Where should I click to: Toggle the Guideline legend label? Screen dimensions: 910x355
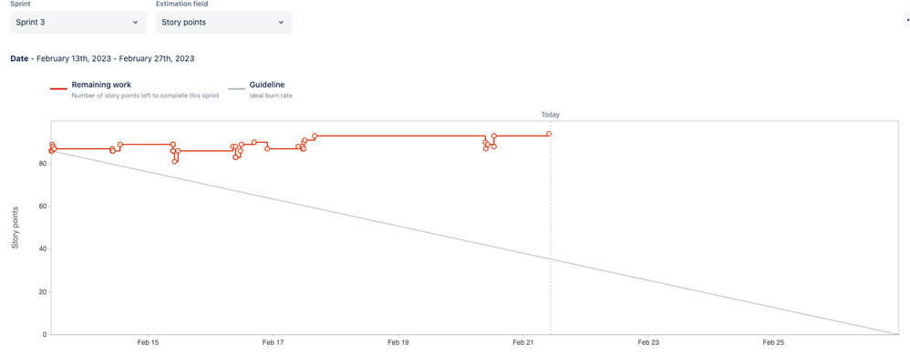(x=267, y=85)
